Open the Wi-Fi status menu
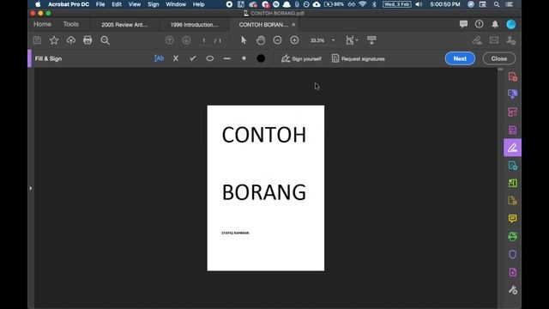The image size is (549, 309). coord(363,4)
